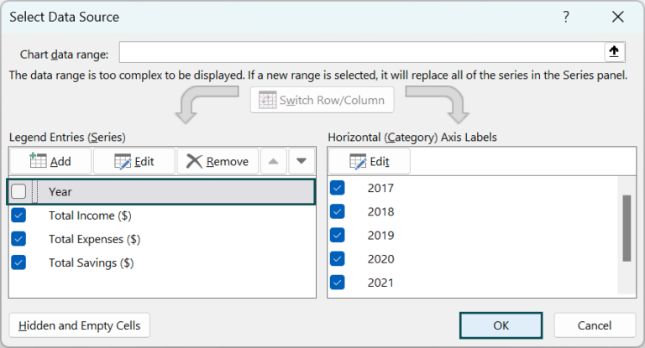Edit the selected legend series
The height and width of the screenshot is (348, 645).
click(134, 161)
